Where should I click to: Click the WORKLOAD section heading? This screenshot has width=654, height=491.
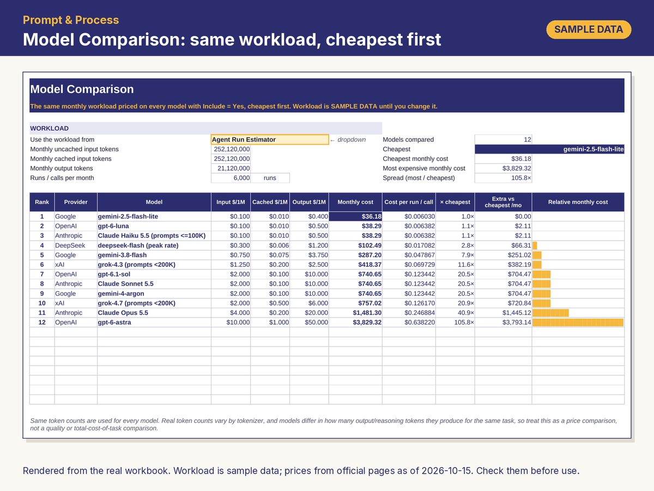click(49, 129)
